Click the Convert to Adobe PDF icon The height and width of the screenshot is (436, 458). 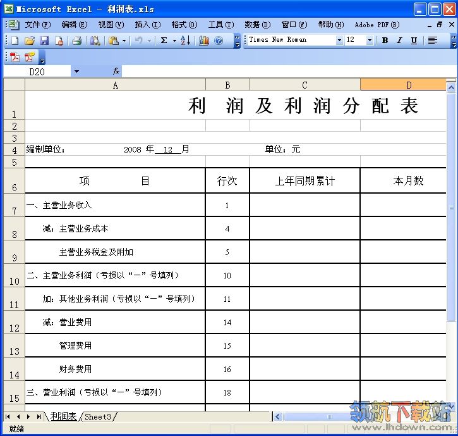click(15, 57)
